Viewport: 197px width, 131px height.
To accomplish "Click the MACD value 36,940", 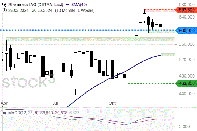I will click(x=46, y=113).
